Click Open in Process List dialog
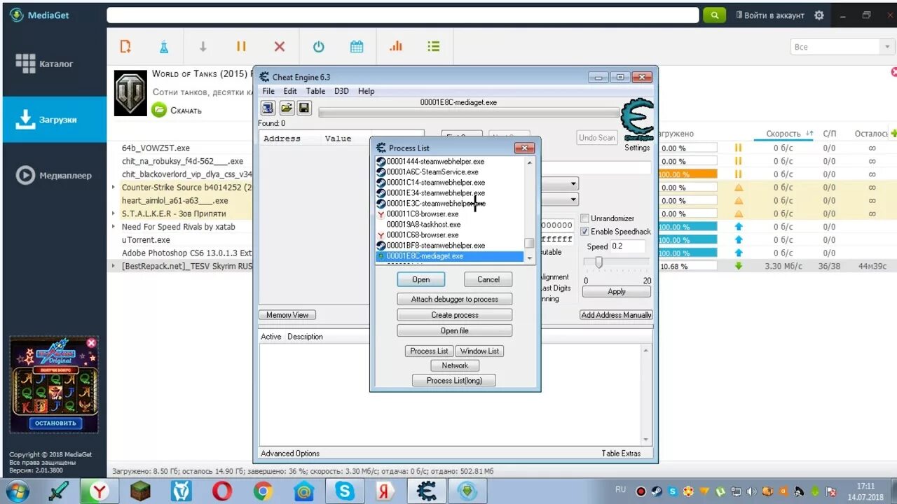Screen dimensions: 897x504 tap(421, 279)
